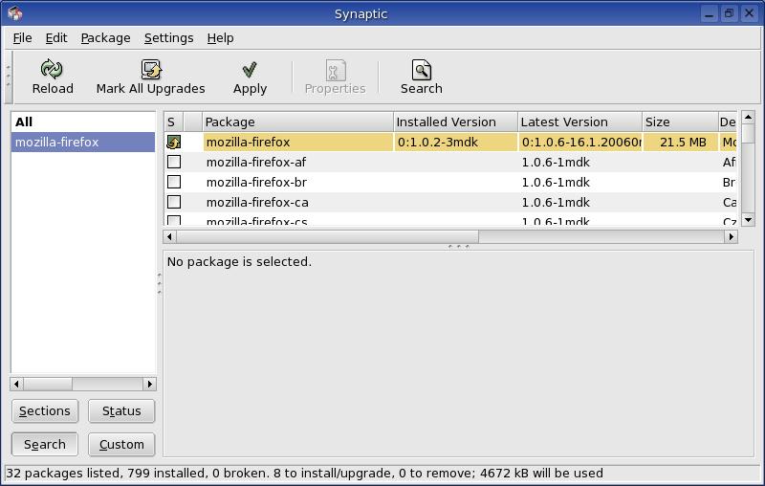Sort by the S status column header
This screenshot has width=765, height=486.
pos(174,122)
